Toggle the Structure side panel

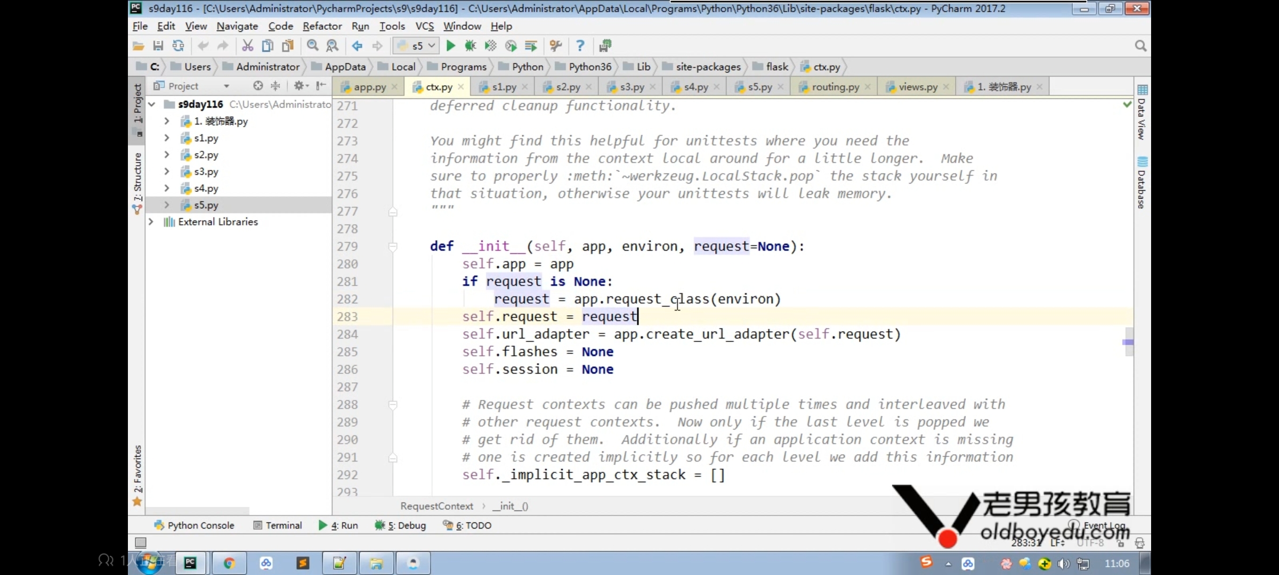pyautogui.click(x=137, y=178)
